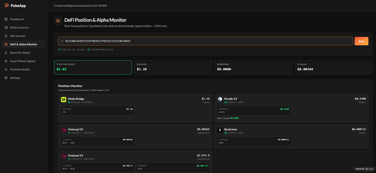Select the Total DeFi Value card
The height and width of the screenshot is (173, 376).
93,67
